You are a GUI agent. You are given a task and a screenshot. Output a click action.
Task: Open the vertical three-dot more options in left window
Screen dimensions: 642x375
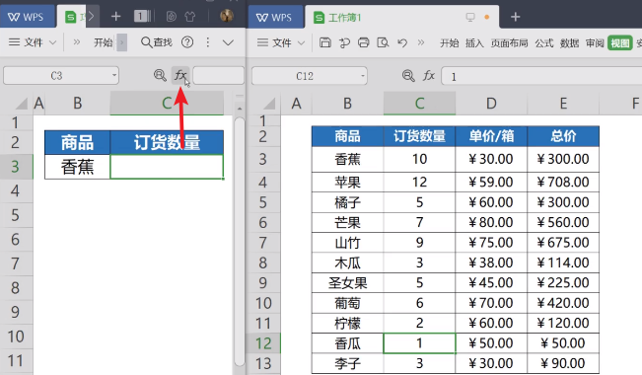(x=208, y=42)
